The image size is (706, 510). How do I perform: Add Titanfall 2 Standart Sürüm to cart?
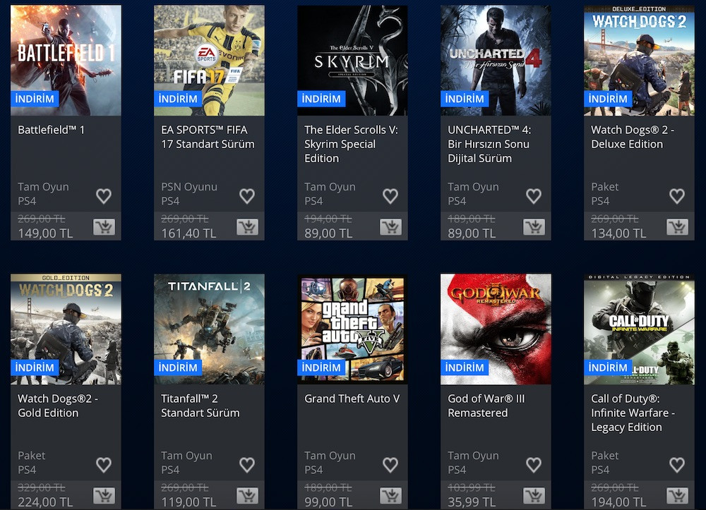click(247, 496)
